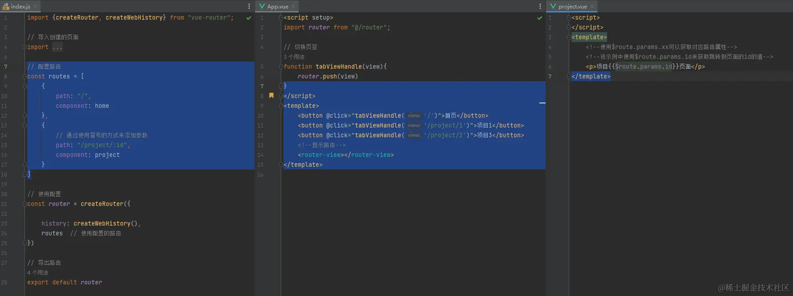Screen dimensions: 793x296
Task: Click the '3 个用法' usages hint
Action: click(294, 57)
